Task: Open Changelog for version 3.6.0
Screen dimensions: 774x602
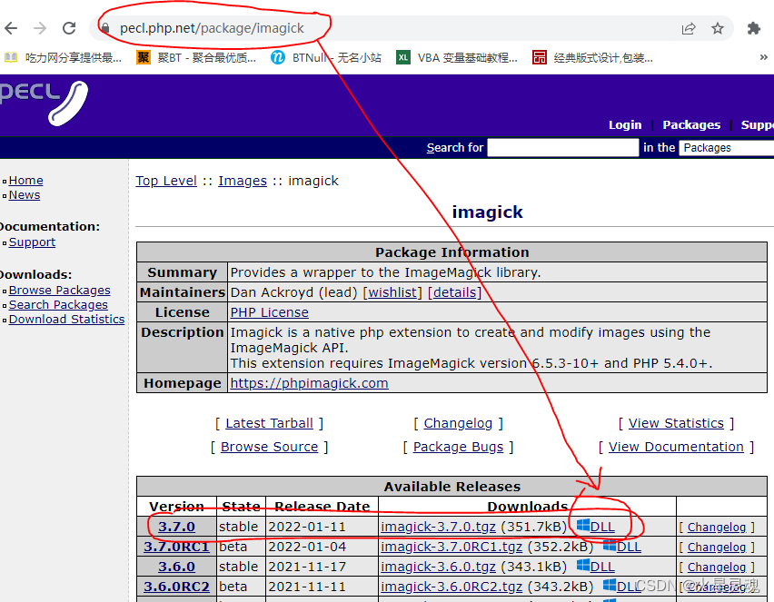Action: [716, 567]
